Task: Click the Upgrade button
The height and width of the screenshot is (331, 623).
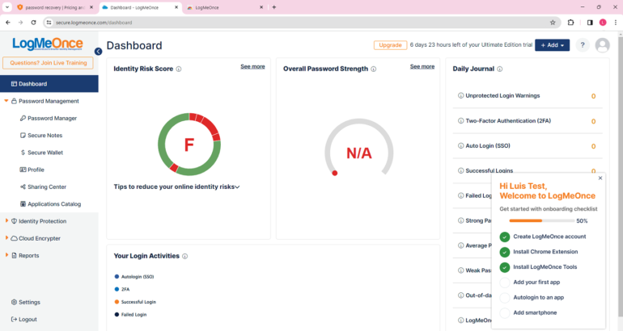Action: click(x=390, y=45)
